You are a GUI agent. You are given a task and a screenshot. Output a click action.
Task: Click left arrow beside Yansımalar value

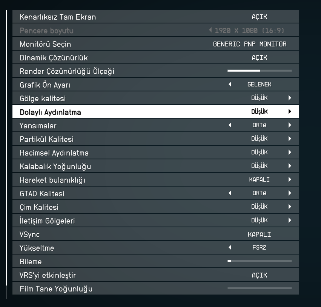[x=230, y=125]
